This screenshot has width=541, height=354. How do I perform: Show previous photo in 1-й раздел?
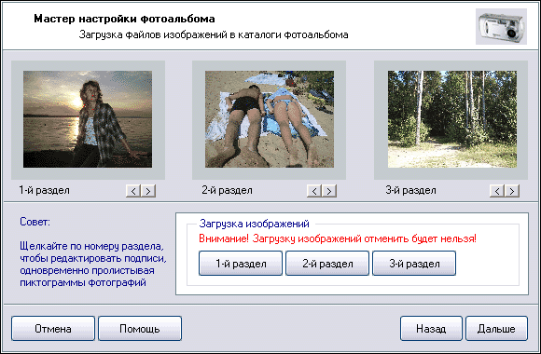133,191
